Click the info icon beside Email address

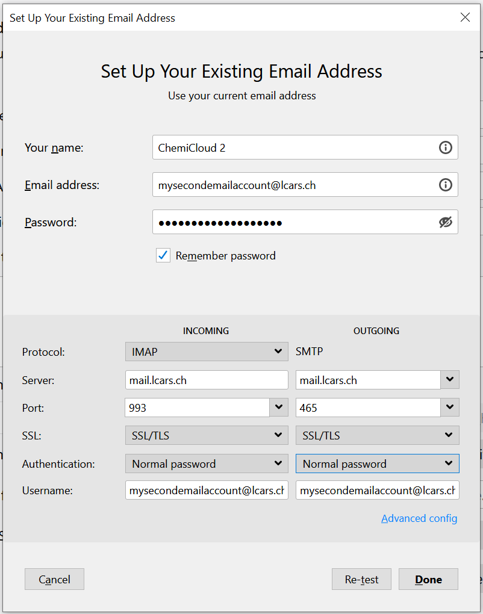tap(445, 185)
